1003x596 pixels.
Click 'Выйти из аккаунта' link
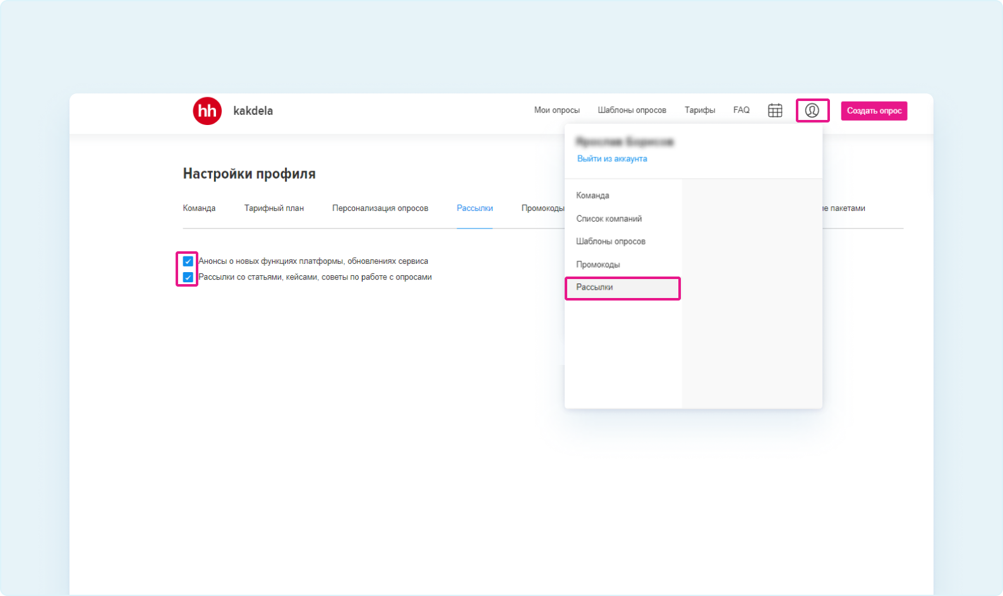[x=612, y=158]
